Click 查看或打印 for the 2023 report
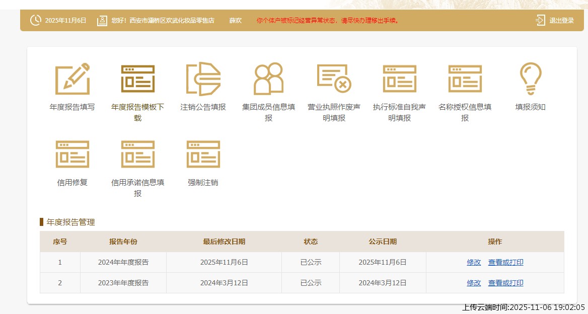Viewport: 588px width, 314px height. pyautogui.click(x=505, y=283)
